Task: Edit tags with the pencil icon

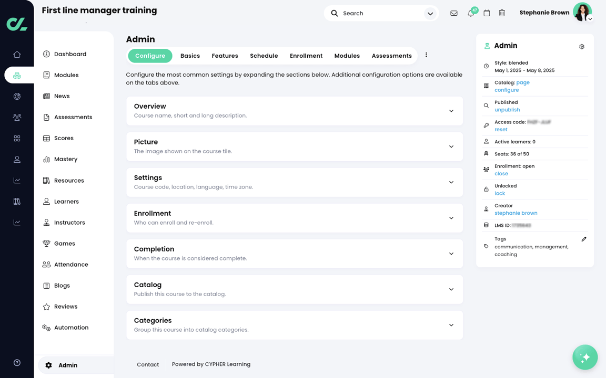Action: pyautogui.click(x=584, y=239)
